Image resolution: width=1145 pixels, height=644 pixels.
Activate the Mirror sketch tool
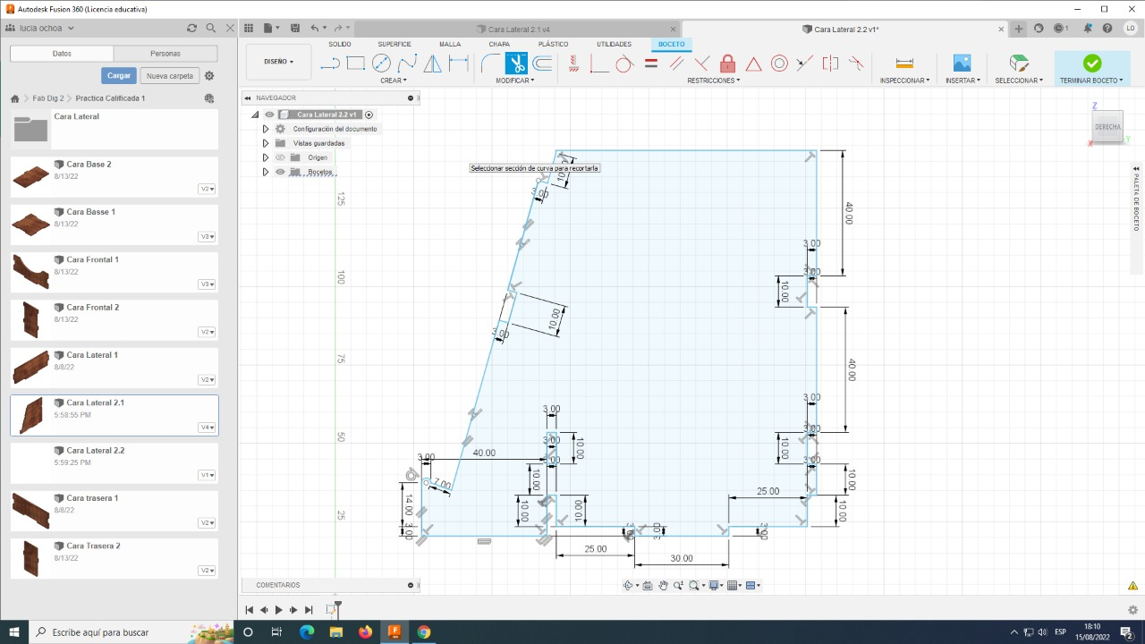click(x=433, y=64)
